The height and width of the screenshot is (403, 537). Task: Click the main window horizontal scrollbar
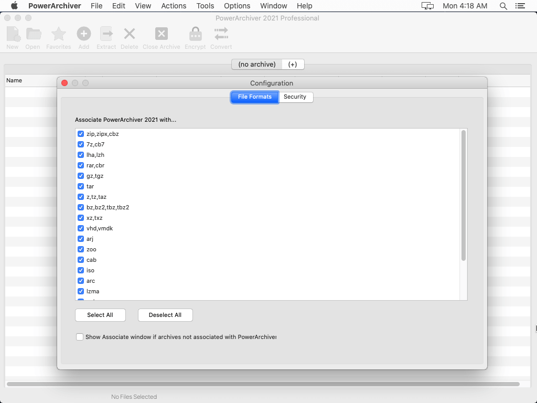[x=263, y=384]
